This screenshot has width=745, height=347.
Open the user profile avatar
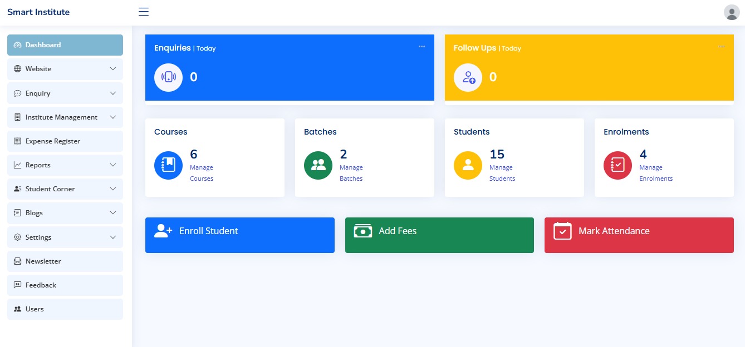coord(731,12)
